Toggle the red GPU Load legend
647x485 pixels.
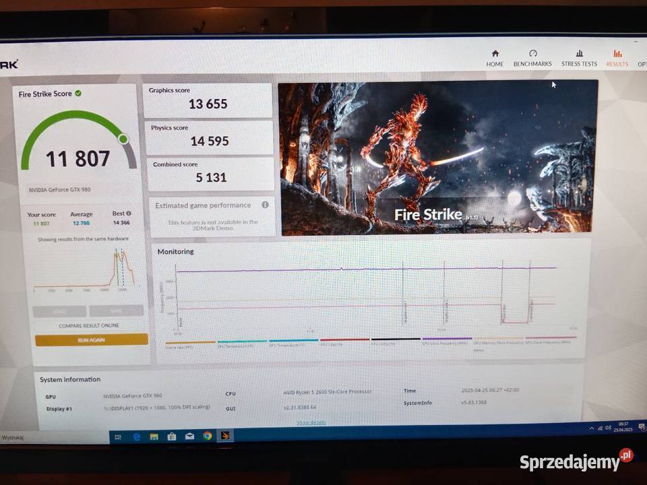(x=344, y=342)
